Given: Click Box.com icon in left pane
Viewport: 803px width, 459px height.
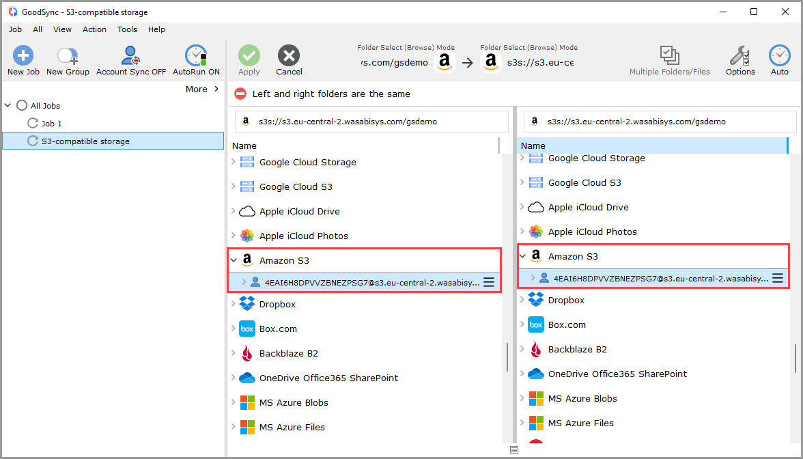Looking at the screenshot, I should [x=247, y=329].
